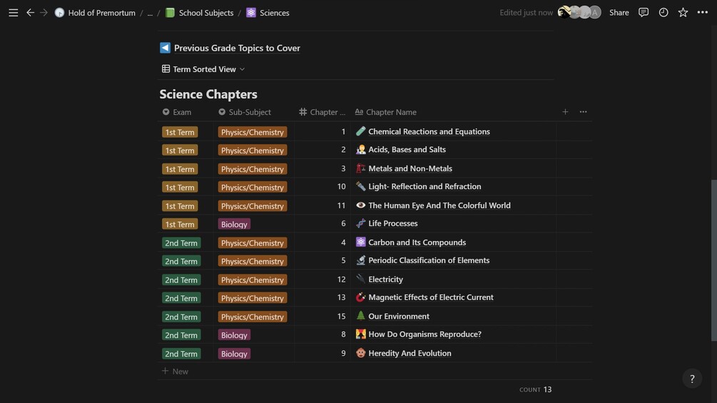View page history clock icon

[x=663, y=13]
